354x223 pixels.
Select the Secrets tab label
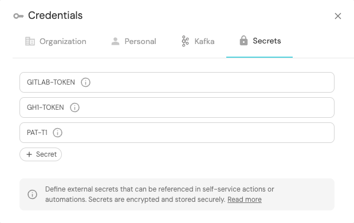[267, 41]
